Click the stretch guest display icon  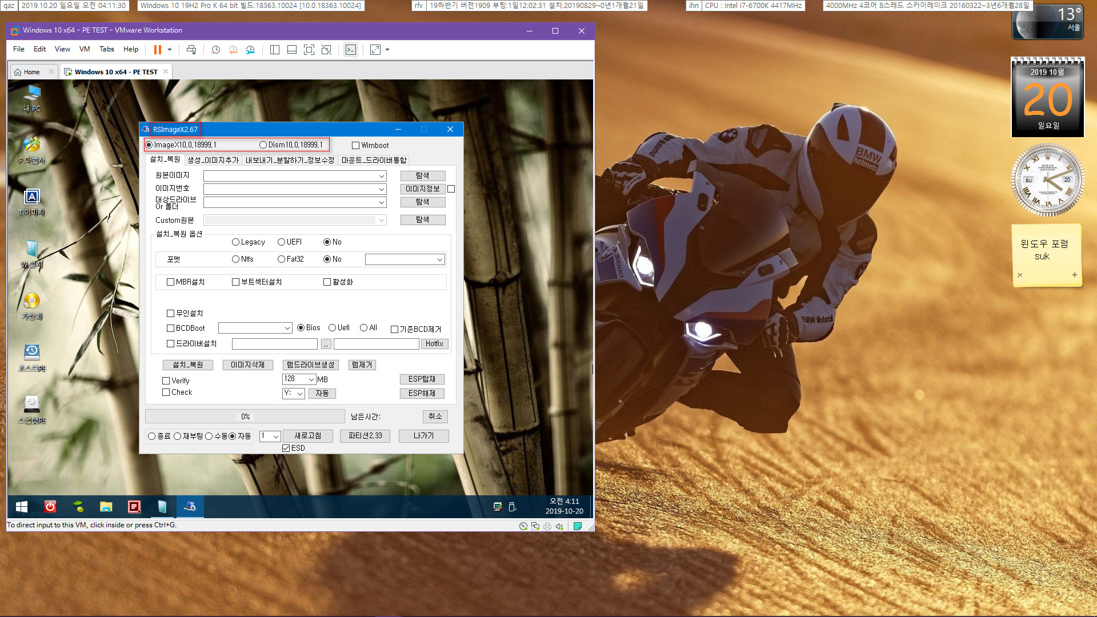pyautogui.click(x=375, y=50)
